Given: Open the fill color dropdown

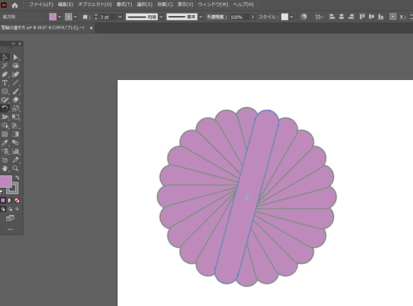Looking at the screenshot, I should 61,17.
